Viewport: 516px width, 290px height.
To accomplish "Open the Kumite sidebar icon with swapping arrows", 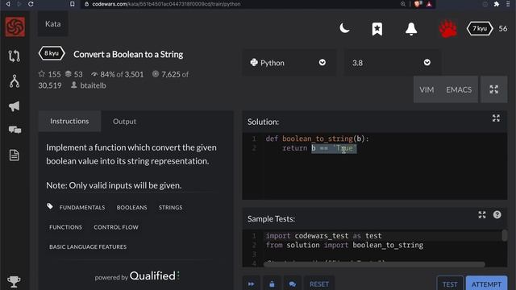I will [x=15, y=56].
